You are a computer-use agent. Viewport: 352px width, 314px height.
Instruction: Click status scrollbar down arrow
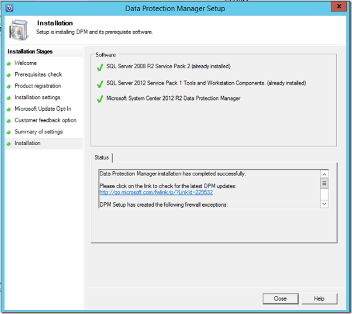324,204
